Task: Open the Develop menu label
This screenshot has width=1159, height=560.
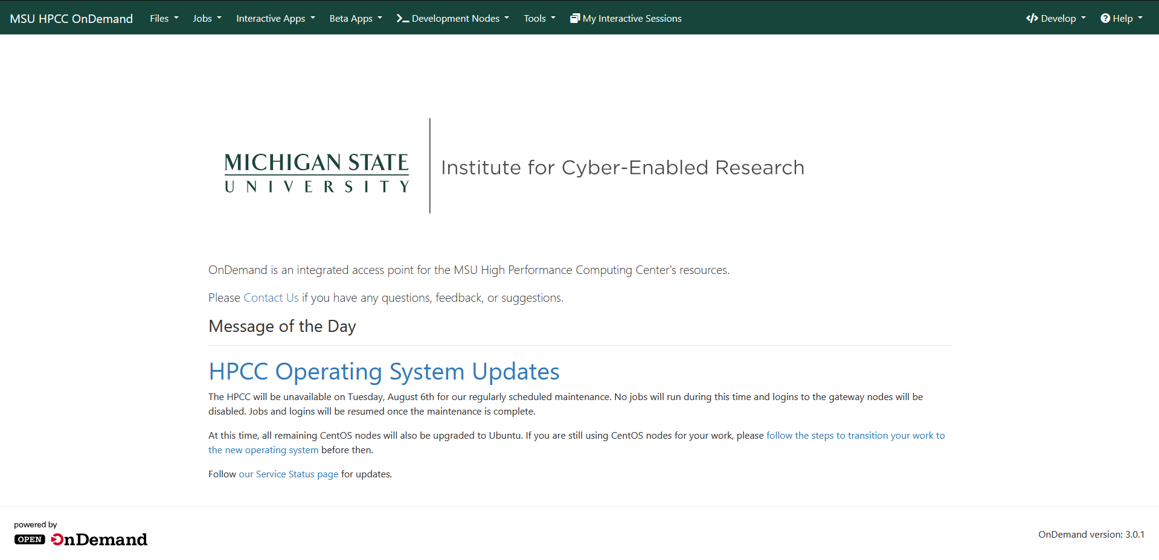Action: [1058, 19]
